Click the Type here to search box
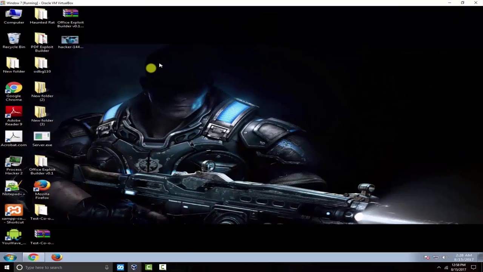483x272 pixels. tap(63, 267)
